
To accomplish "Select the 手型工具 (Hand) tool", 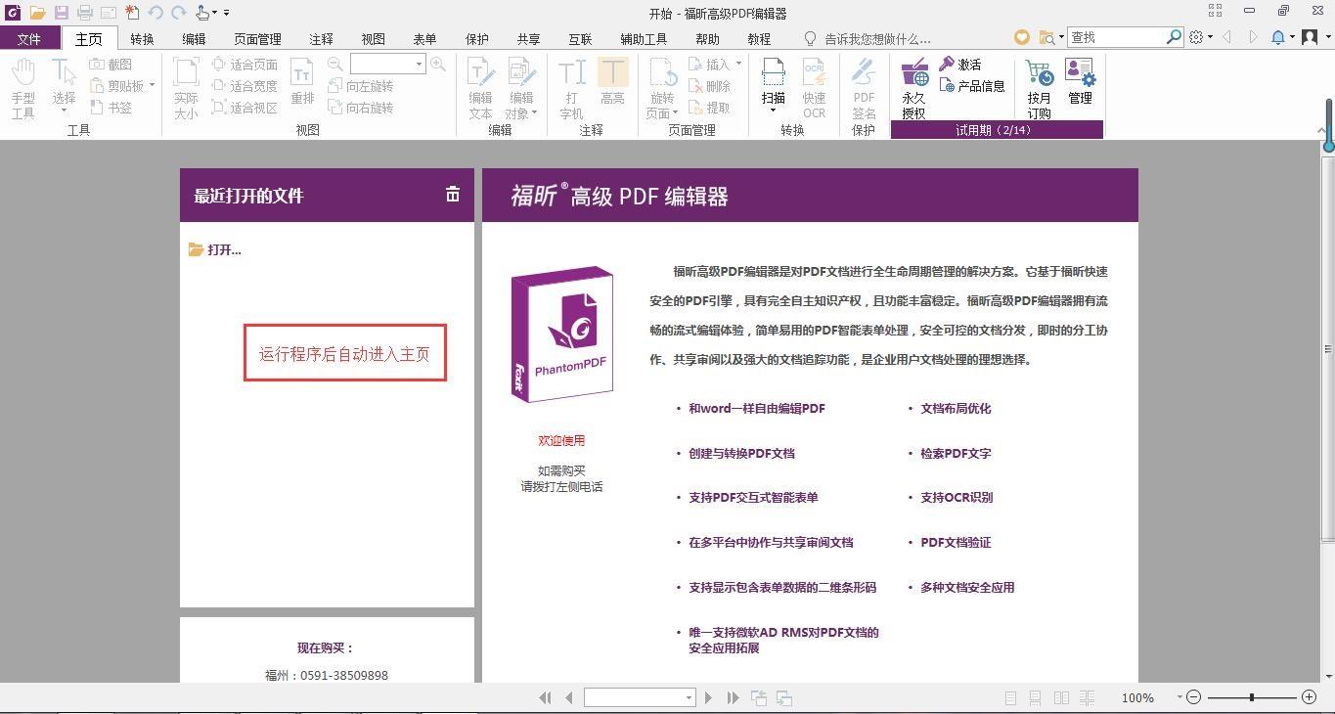I will pyautogui.click(x=22, y=86).
